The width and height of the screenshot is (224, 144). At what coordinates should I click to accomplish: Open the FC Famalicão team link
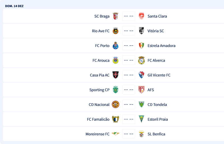click(98, 119)
